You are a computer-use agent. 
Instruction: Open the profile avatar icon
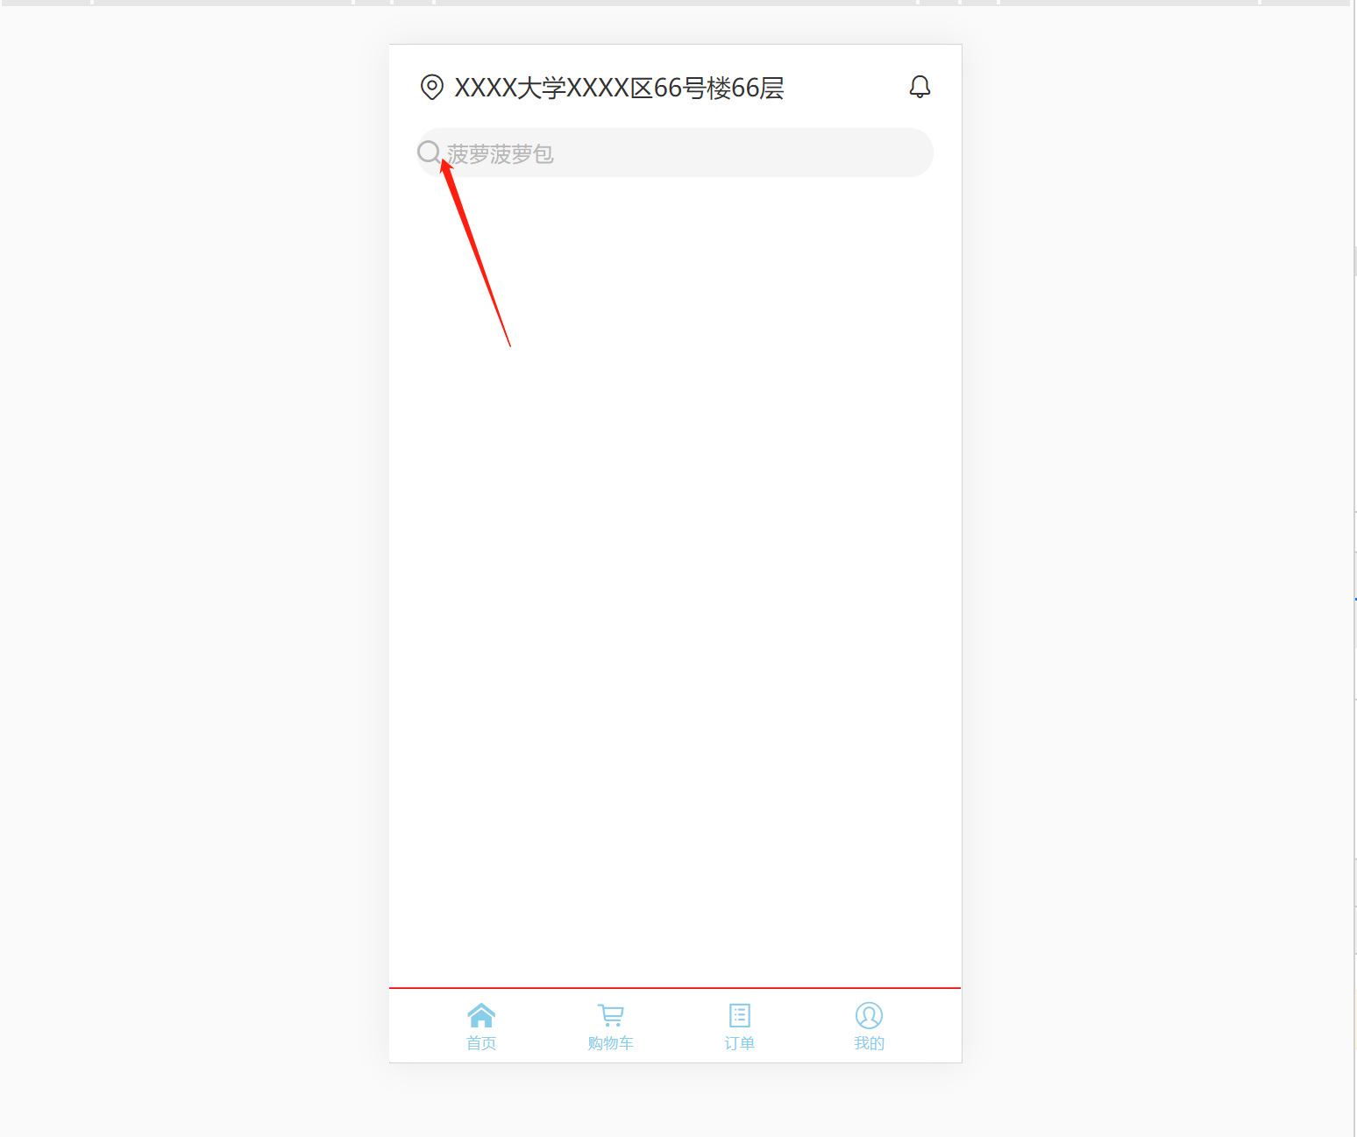(x=869, y=1015)
